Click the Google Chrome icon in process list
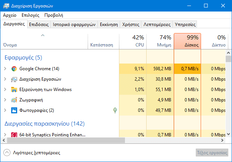 pos(14,69)
